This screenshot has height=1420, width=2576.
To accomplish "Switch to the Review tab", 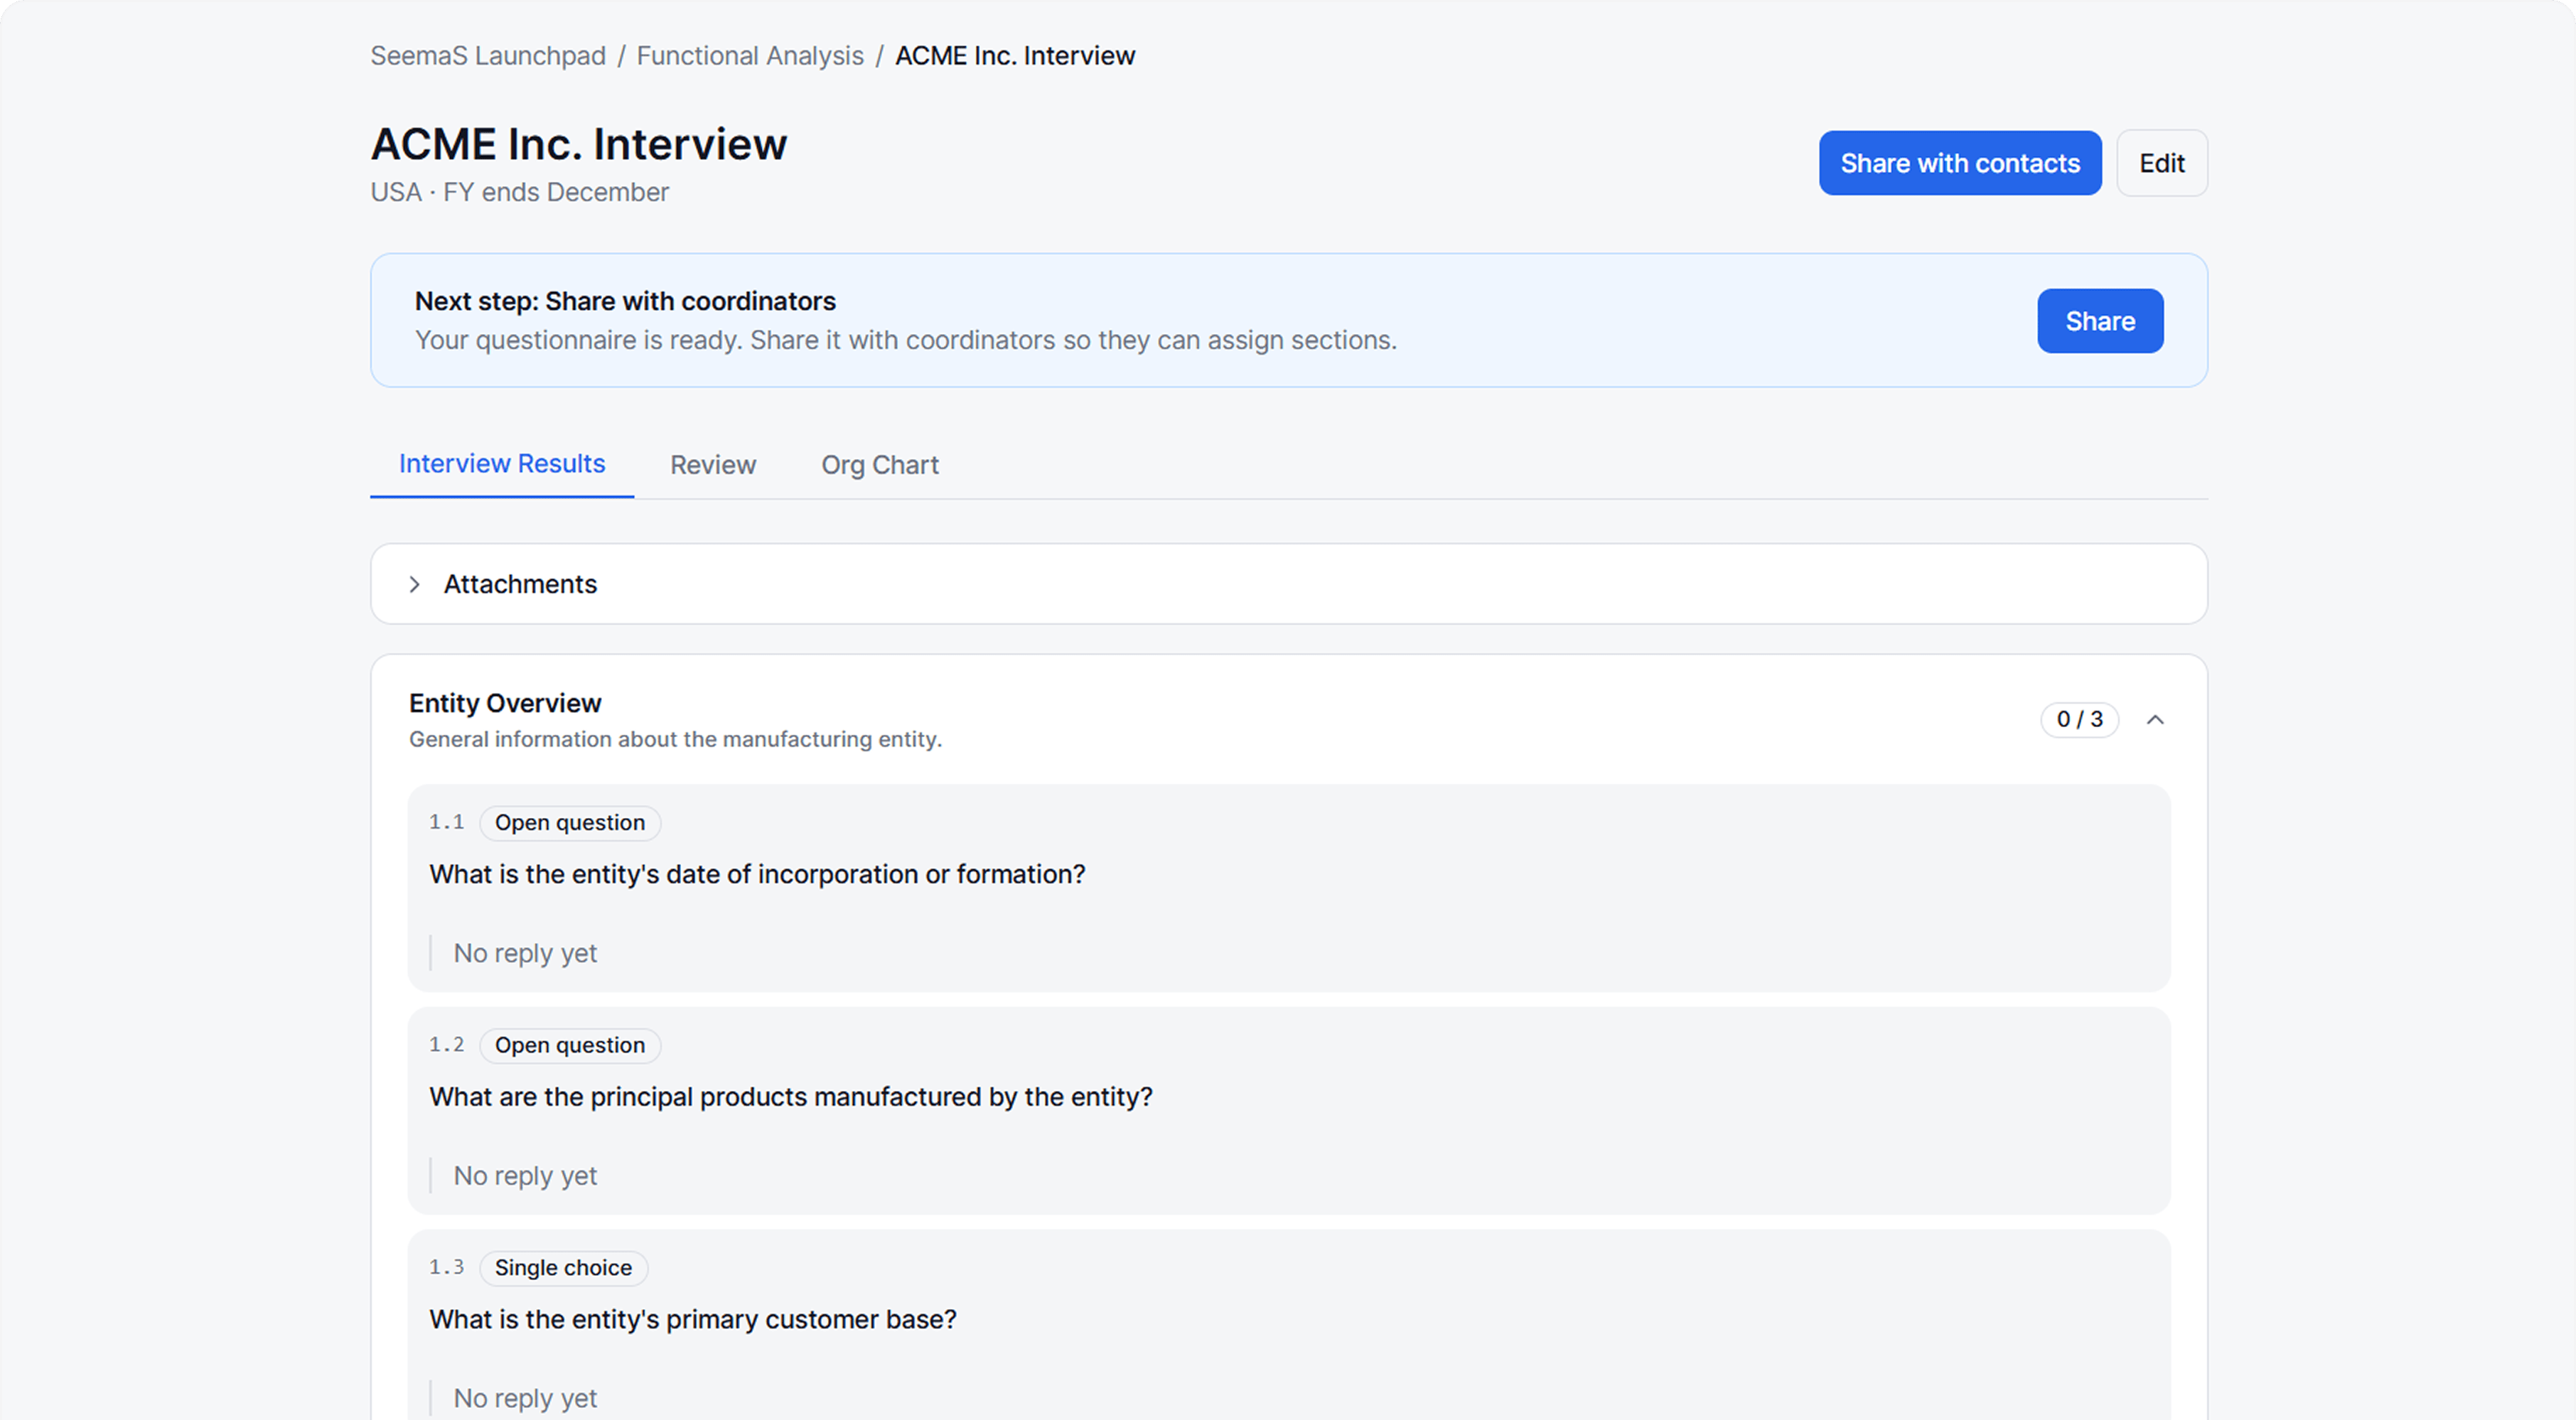I will [713, 465].
